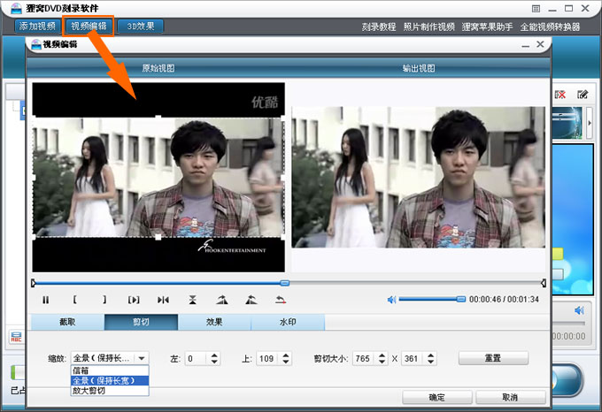
Task: Flip the video horizontally
Action: [x=163, y=300]
